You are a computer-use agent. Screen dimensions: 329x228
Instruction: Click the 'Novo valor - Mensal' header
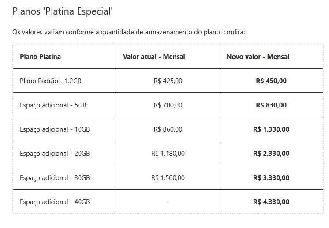(258, 57)
